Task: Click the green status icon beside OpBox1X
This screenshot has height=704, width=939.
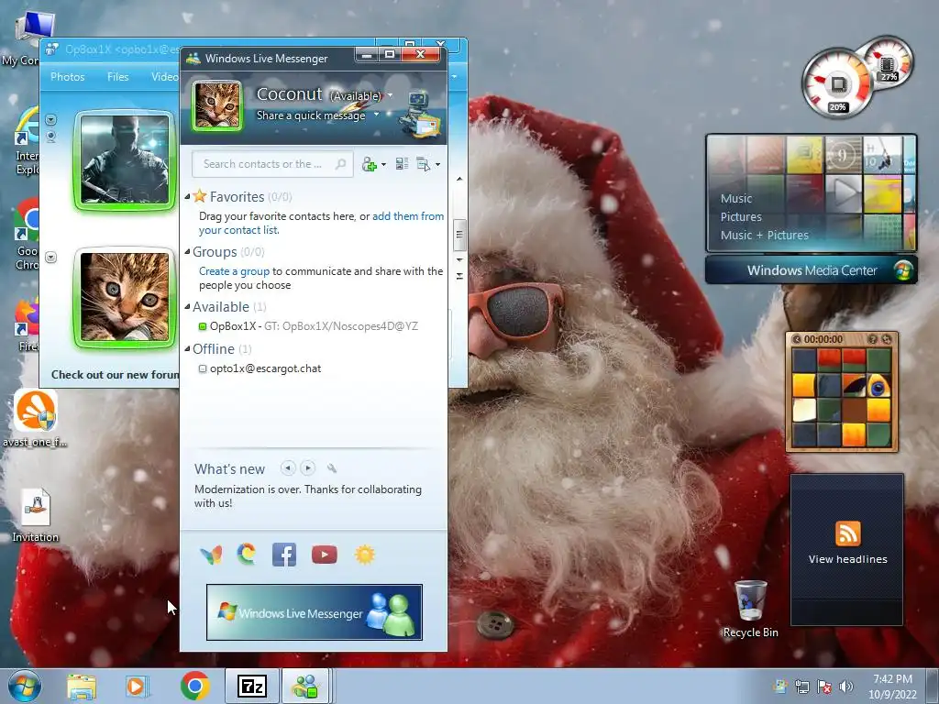Action: point(203,326)
